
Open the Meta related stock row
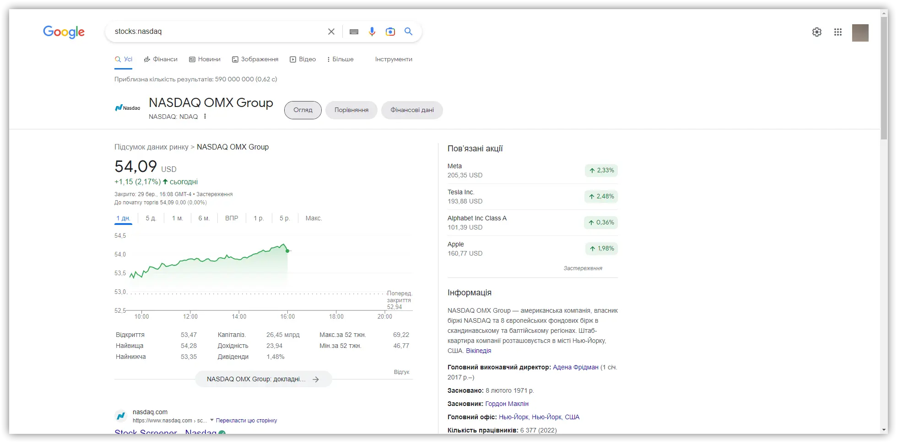pos(532,171)
